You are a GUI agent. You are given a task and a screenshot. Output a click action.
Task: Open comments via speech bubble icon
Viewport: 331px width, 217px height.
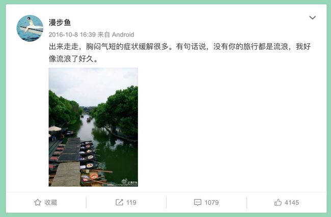click(x=198, y=202)
